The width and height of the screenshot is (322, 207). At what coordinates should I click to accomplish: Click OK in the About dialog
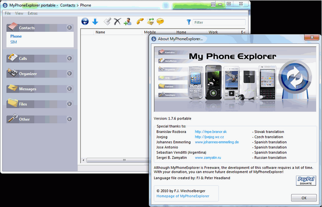click(x=304, y=198)
